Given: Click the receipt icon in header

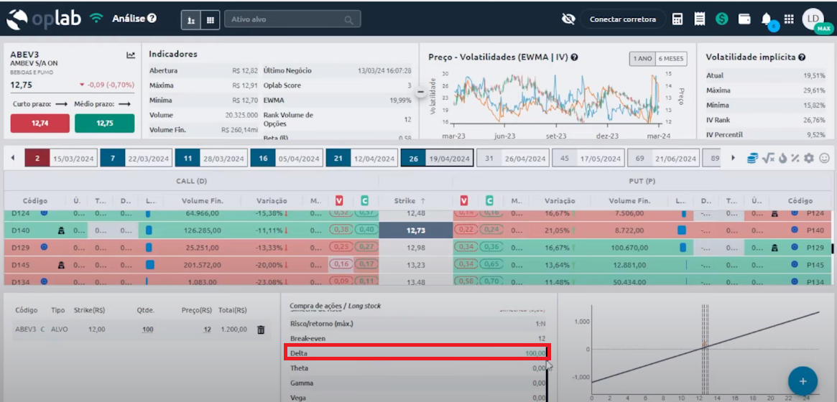Looking at the screenshot, I should pos(699,19).
